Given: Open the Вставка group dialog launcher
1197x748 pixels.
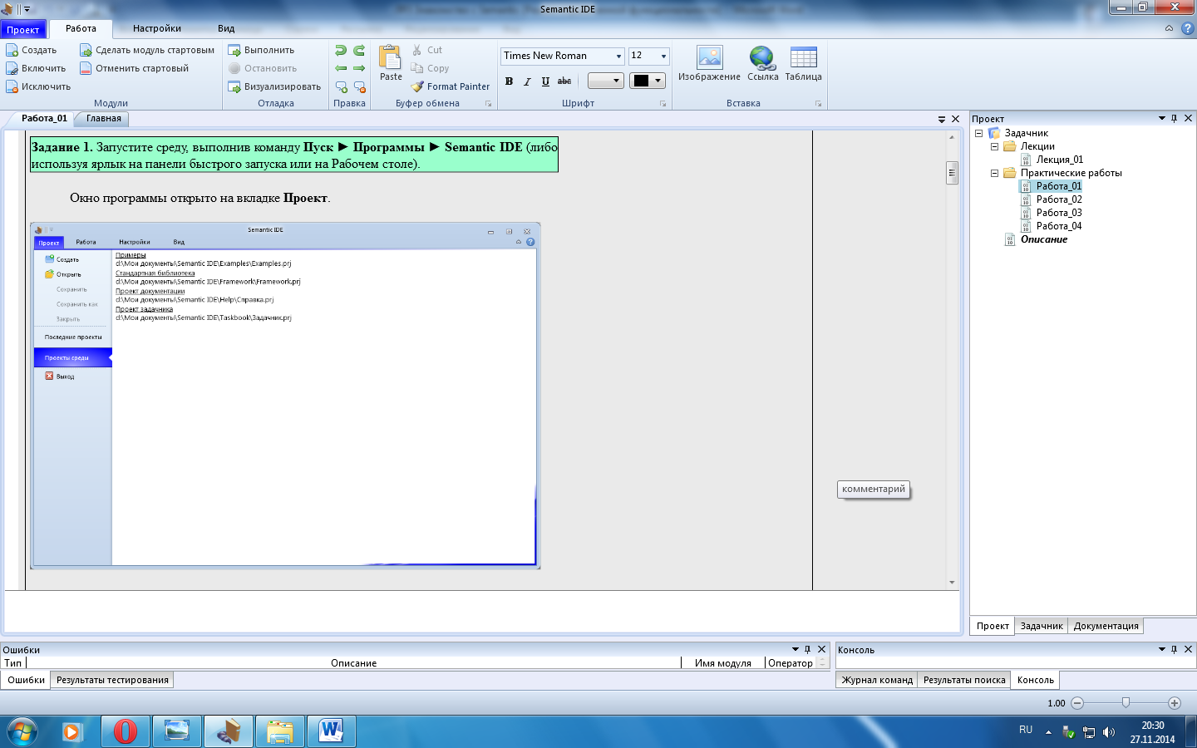Looking at the screenshot, I should (818, 104).
